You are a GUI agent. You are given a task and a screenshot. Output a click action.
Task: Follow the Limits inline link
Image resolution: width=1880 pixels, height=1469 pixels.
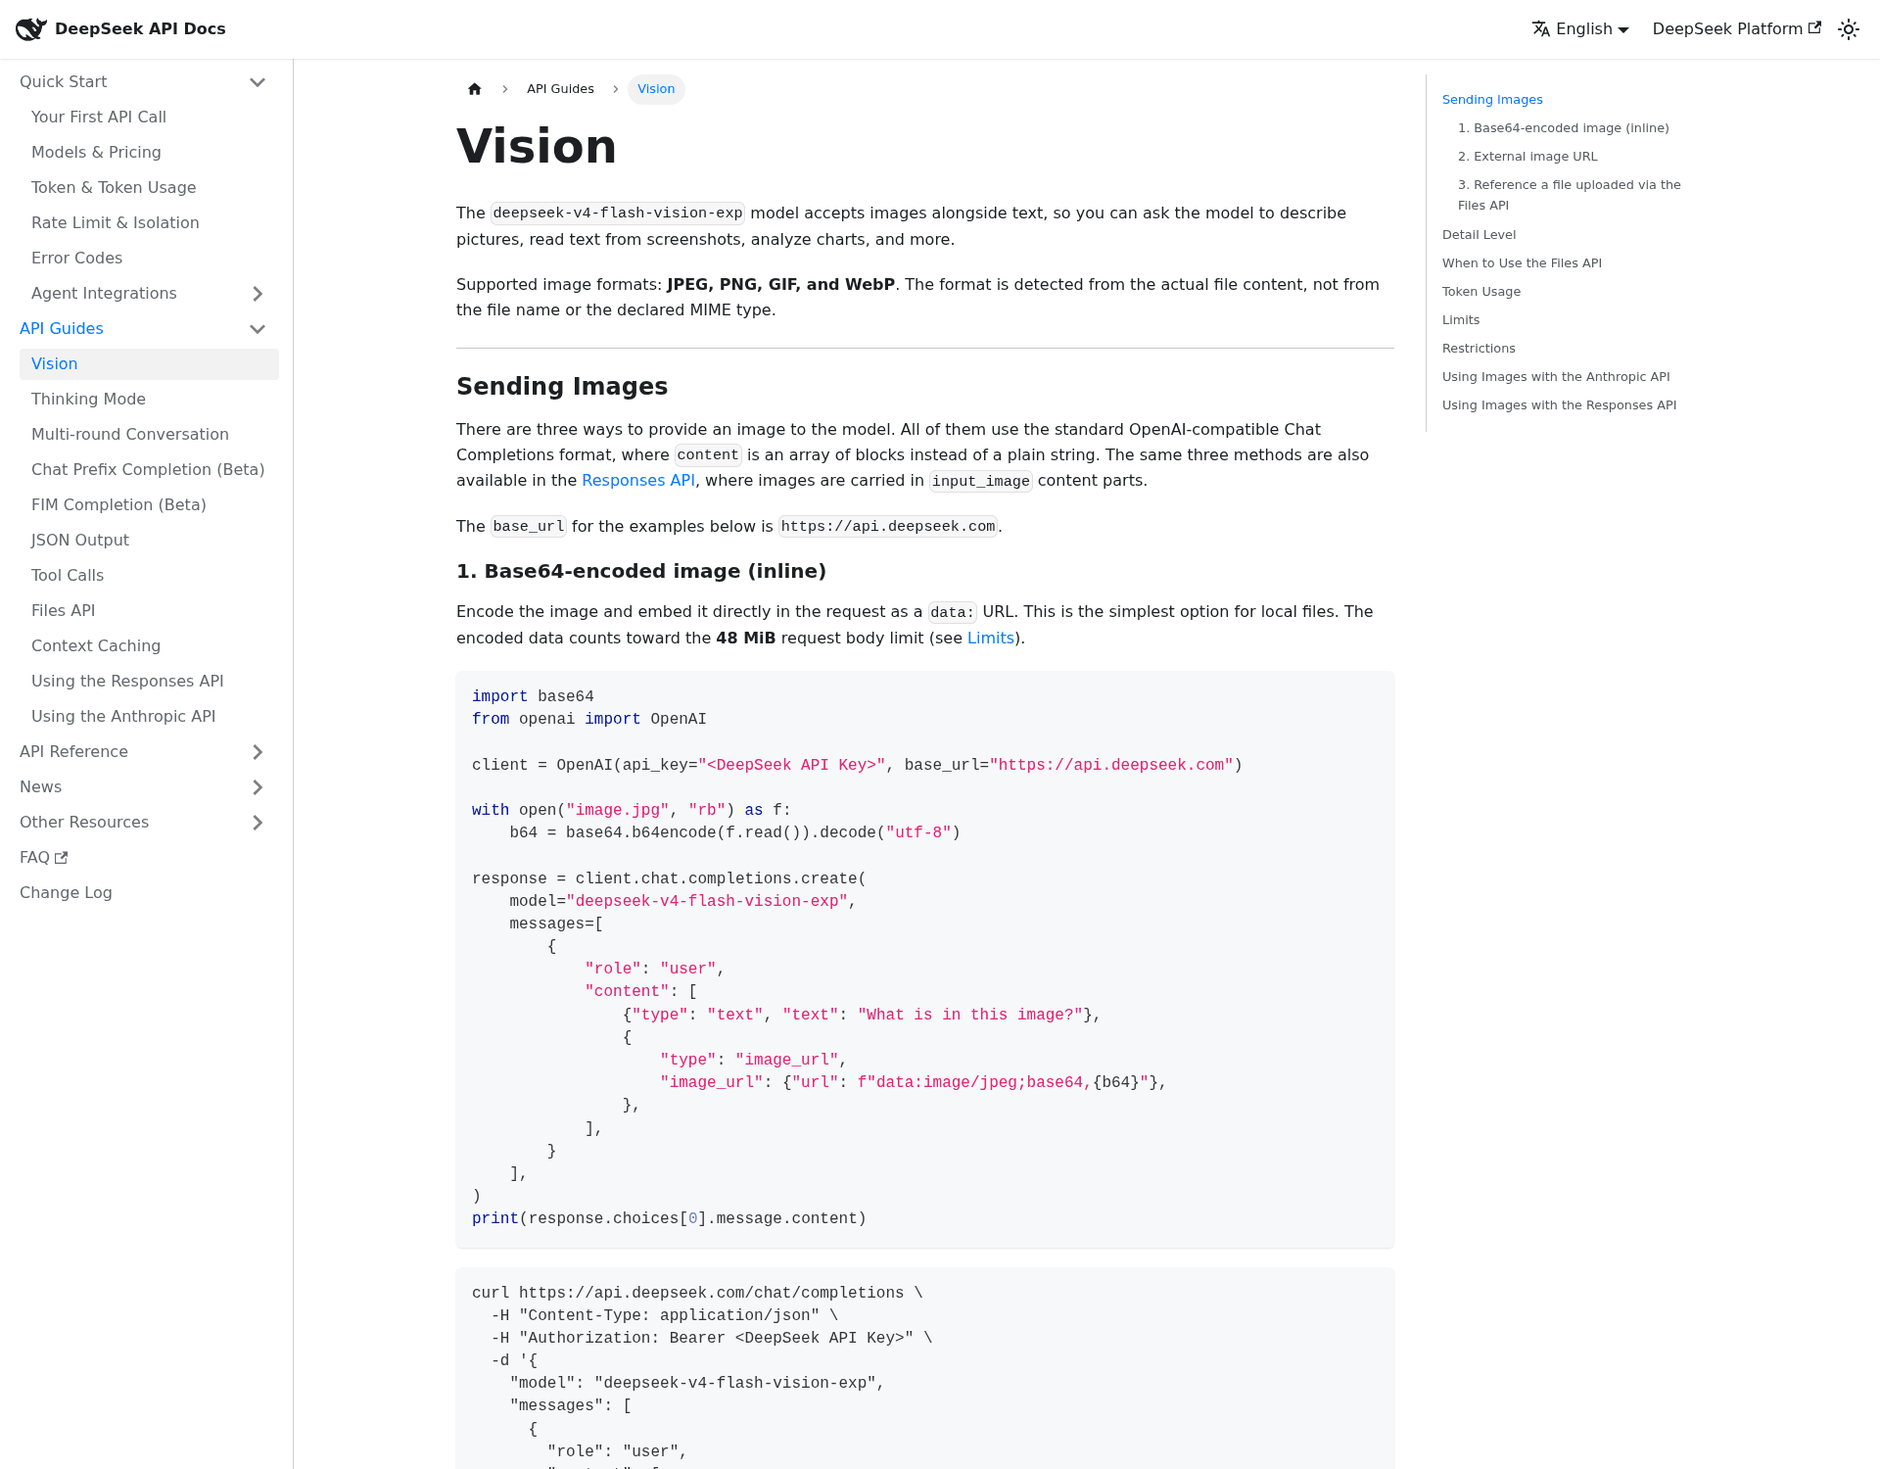point(991,639)
